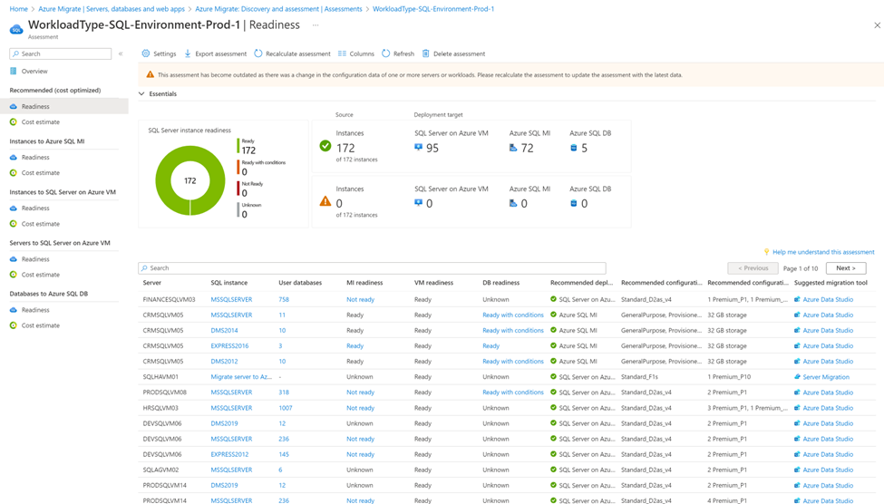Open user databases count 758
The image size is (884, 504).
click(284, 299)
